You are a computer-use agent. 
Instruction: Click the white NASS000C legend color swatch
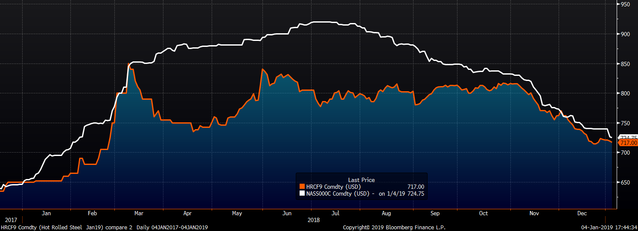(x=302, y=193)
